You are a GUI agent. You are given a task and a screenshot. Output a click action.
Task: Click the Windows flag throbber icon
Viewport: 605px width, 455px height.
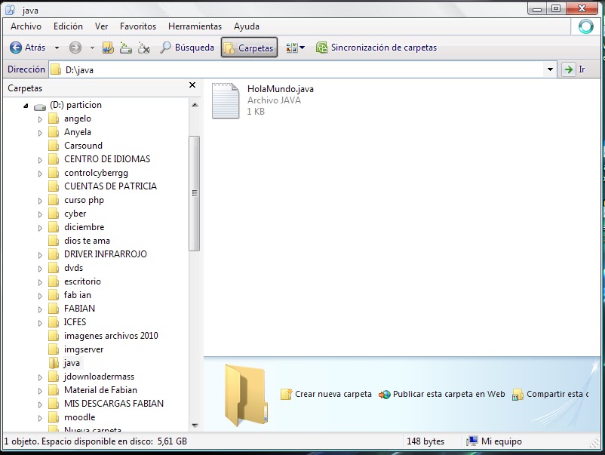point(585,26)
